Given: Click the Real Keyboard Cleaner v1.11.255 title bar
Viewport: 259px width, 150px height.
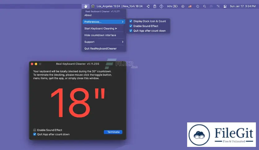Looking at the screenshot, I should click(77, 64).
